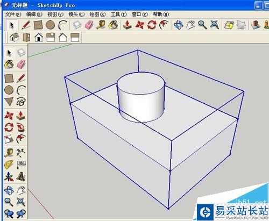
Task: Activate the Dimension tool
Action: point(21,153)
